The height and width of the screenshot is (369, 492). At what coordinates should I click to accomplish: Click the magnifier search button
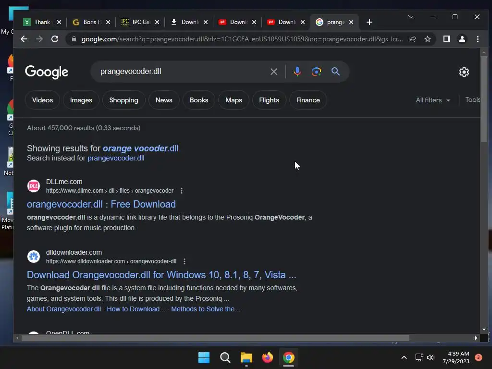335,72
